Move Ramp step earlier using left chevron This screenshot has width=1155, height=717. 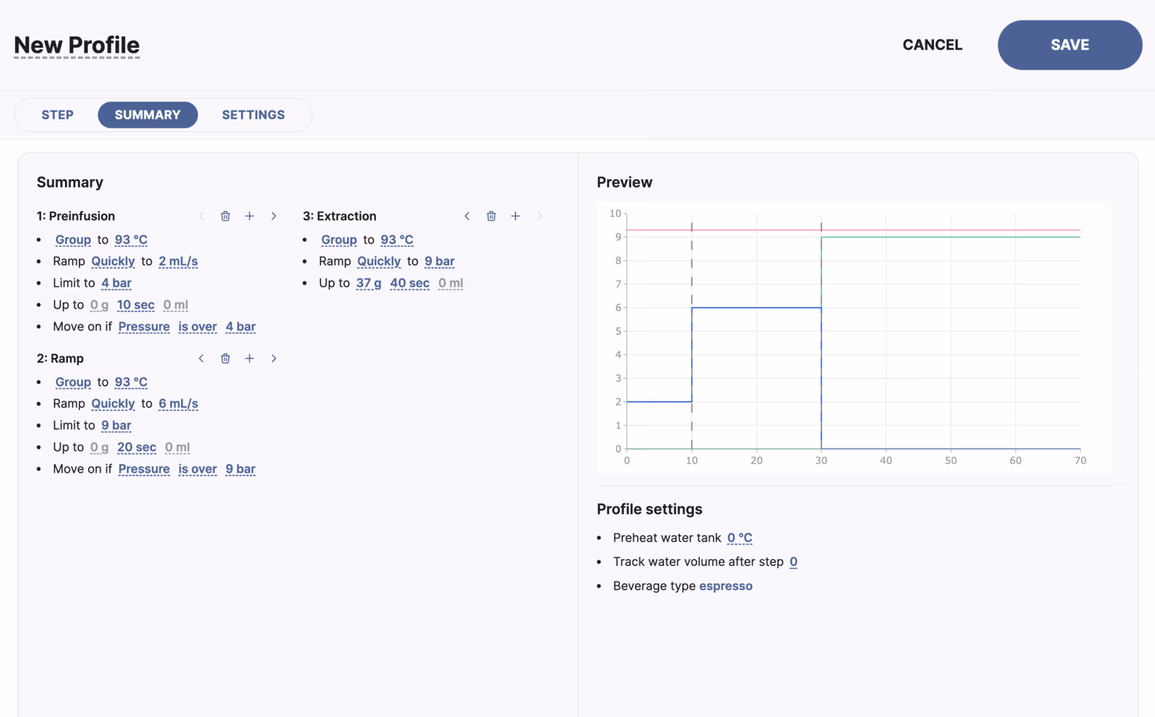coord(201,358)
